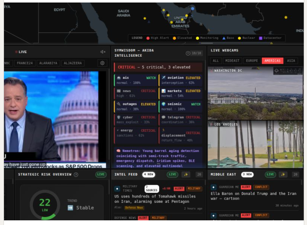
Task: Click Middle East 3 NEW badge
Action: click(x=247, y=174)
